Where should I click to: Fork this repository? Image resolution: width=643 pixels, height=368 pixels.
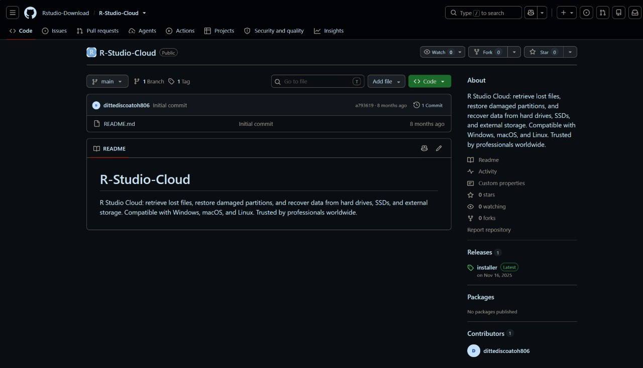[488, 52]
